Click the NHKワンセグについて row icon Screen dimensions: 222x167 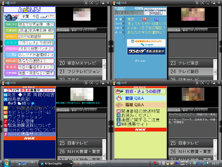tap(6, 130)
